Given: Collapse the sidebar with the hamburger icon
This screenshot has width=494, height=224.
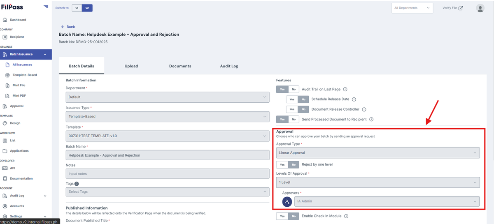Looking at the screenshot, I should [x=45, y=7].
